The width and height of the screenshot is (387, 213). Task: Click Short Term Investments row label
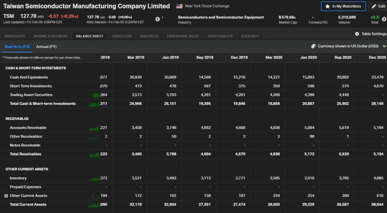[x=31, y=86]
